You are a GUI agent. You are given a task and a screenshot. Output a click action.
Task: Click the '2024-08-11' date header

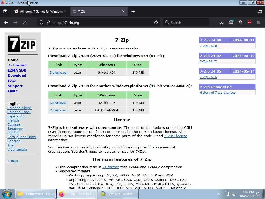coord(243,40)
